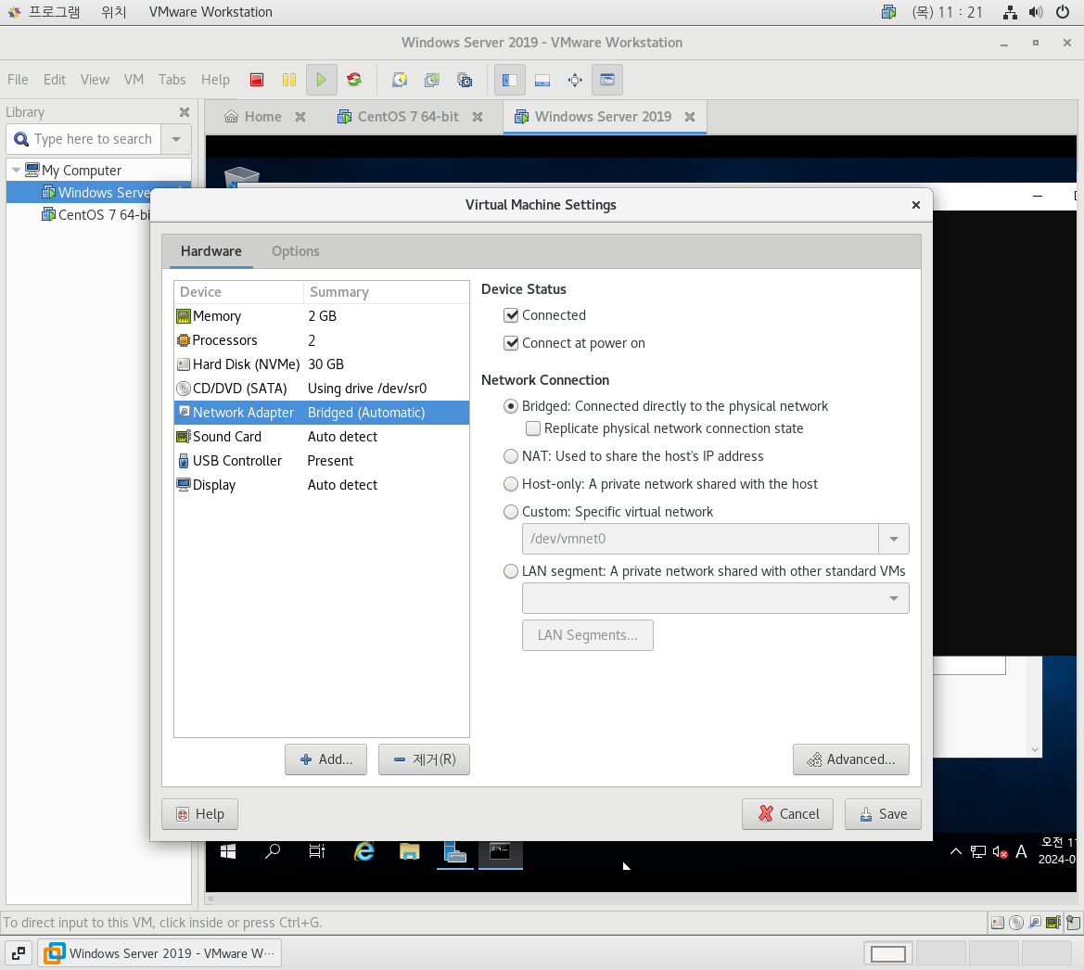Open the snapshot manager toolbar icon
This screenshot has width=1084, height=970.
click(x=465, y=80)
